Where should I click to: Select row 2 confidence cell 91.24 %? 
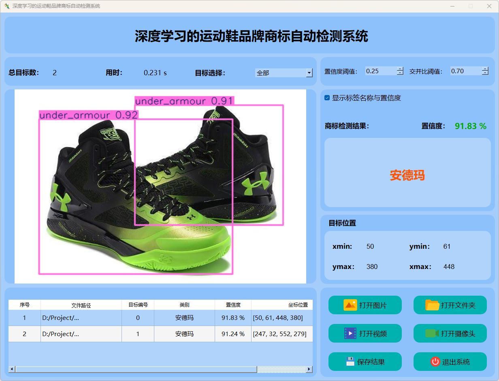click(x=233, y=334)
